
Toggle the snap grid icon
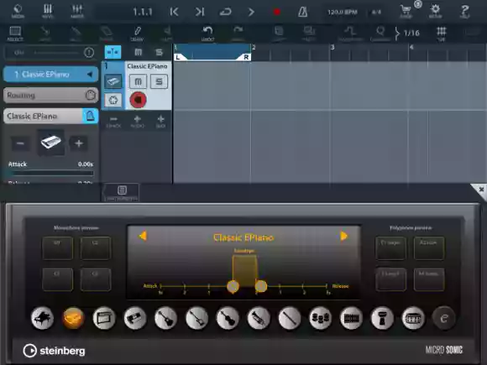[442, 34]
